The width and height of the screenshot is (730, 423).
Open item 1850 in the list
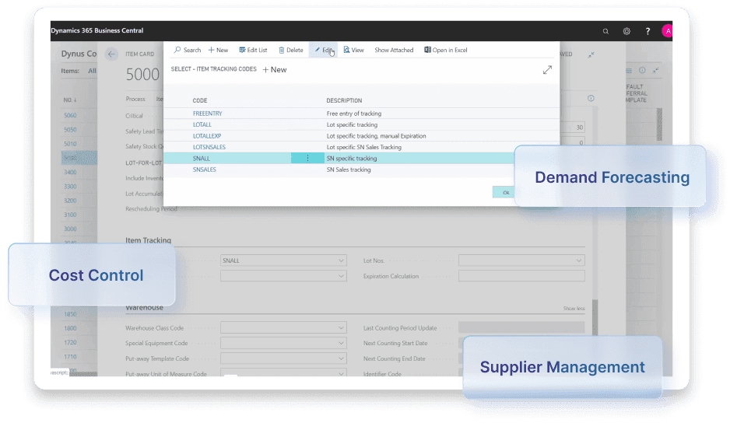pyautogui.click(x=70, y=314)
